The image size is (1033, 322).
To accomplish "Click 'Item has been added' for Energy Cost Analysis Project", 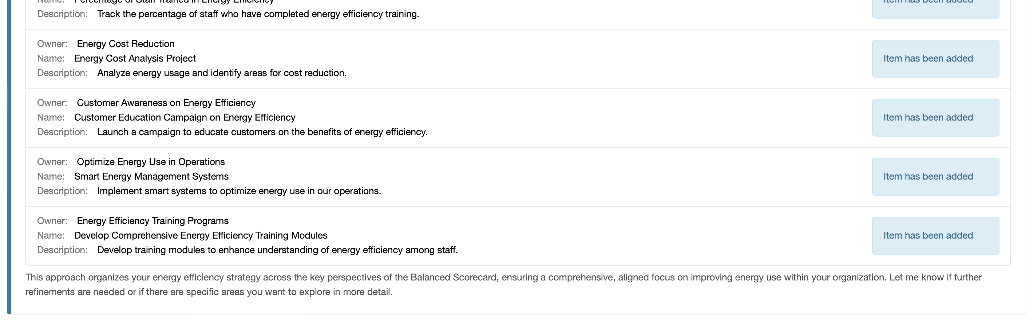I will tap(935, 59).
